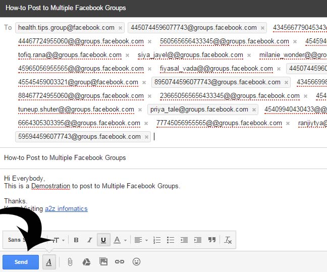The image size is (327, 272).
Task: Remove formatting with Tx icon
Action: click(228, 240)
